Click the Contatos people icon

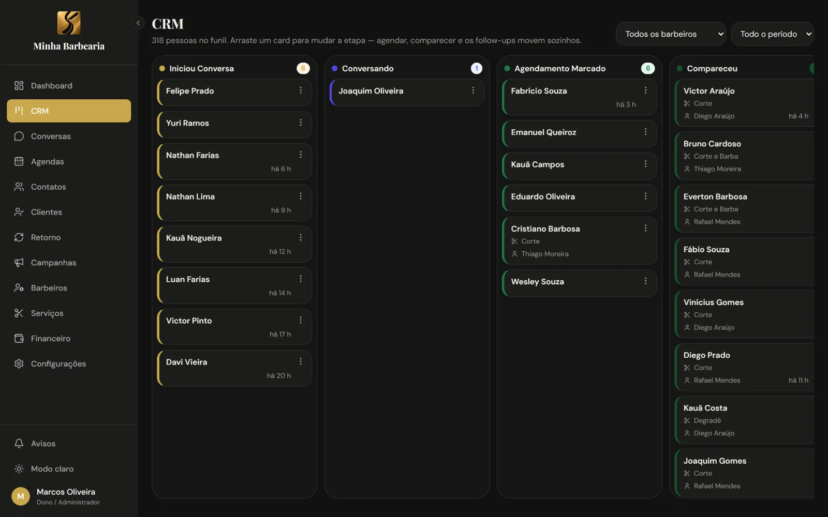[x=19, y=187]
